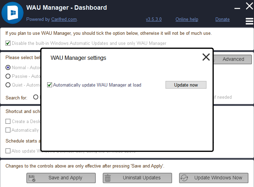This screenshot has height=187, width=254.
Task: Click the refresh icon on Update Windows Now
Action: 184,178
